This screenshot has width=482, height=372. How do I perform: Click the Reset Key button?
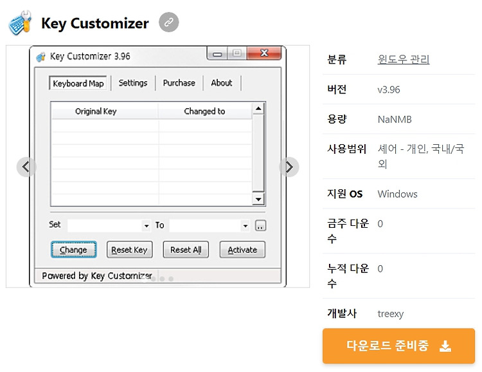point(129,250)
